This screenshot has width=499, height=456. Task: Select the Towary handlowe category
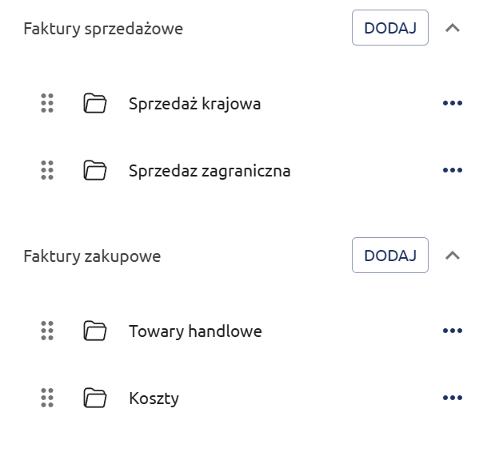pos(195,331)
